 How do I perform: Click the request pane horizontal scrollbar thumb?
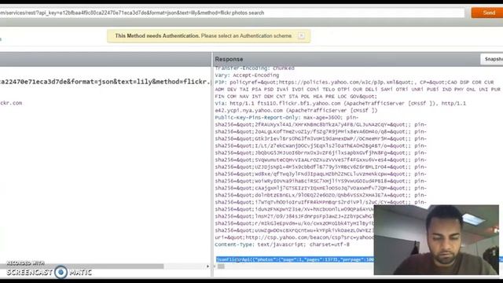pos(82,266)
